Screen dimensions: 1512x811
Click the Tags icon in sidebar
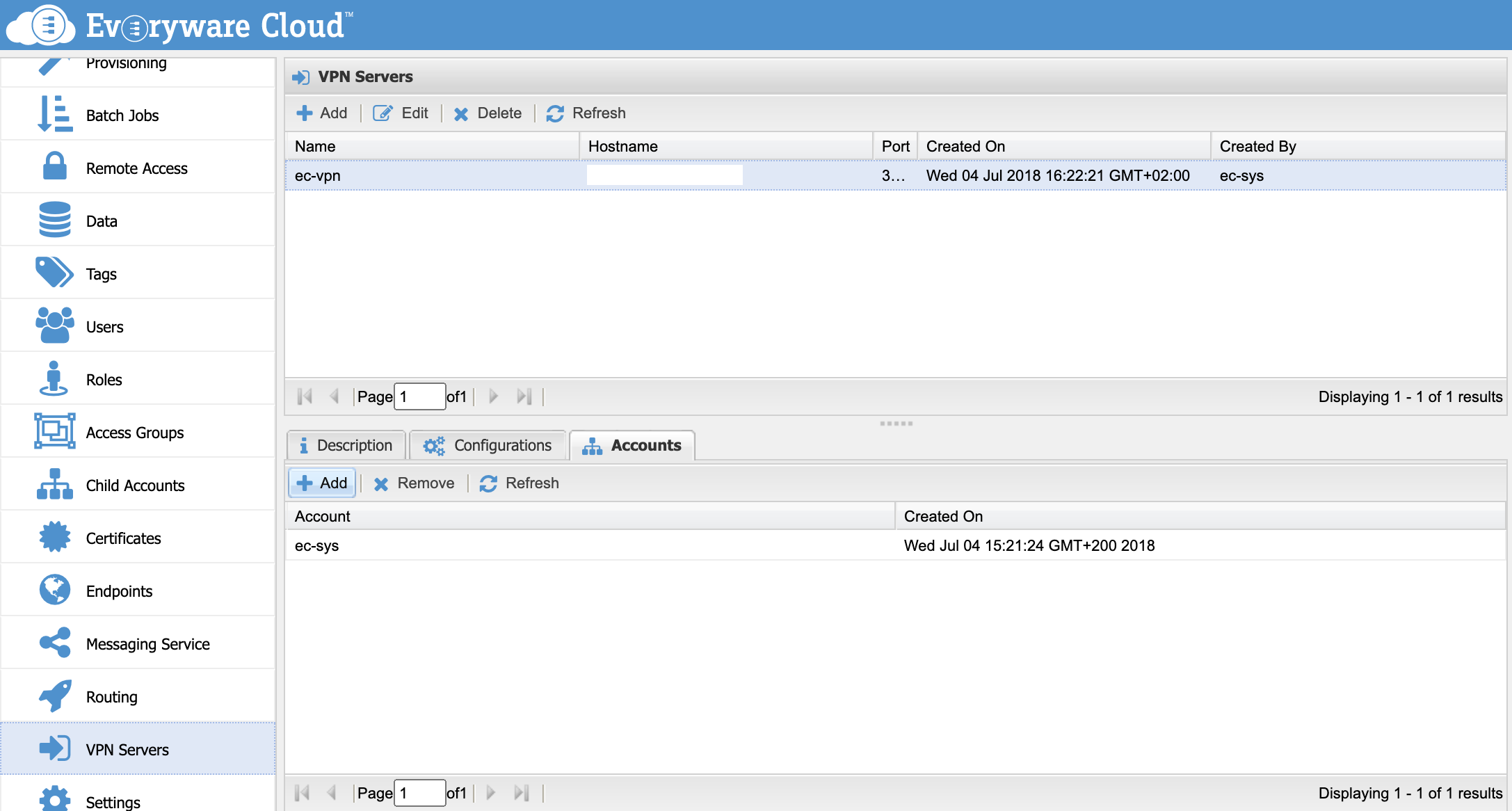54,273
